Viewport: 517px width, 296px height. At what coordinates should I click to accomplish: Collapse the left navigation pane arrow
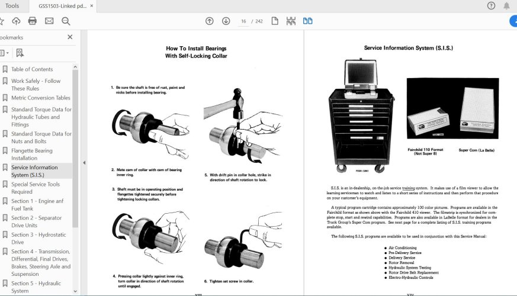point(84,162)
